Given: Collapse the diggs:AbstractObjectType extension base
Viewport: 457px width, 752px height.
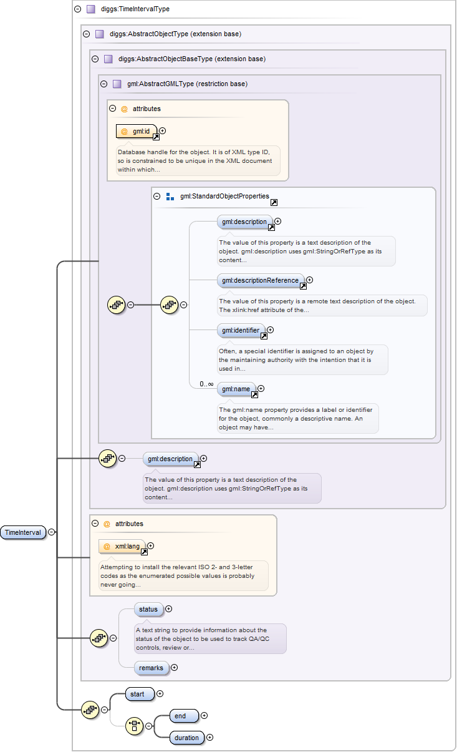Looking at the screenshot, I should pyautogui.click(x=87, y=34).
